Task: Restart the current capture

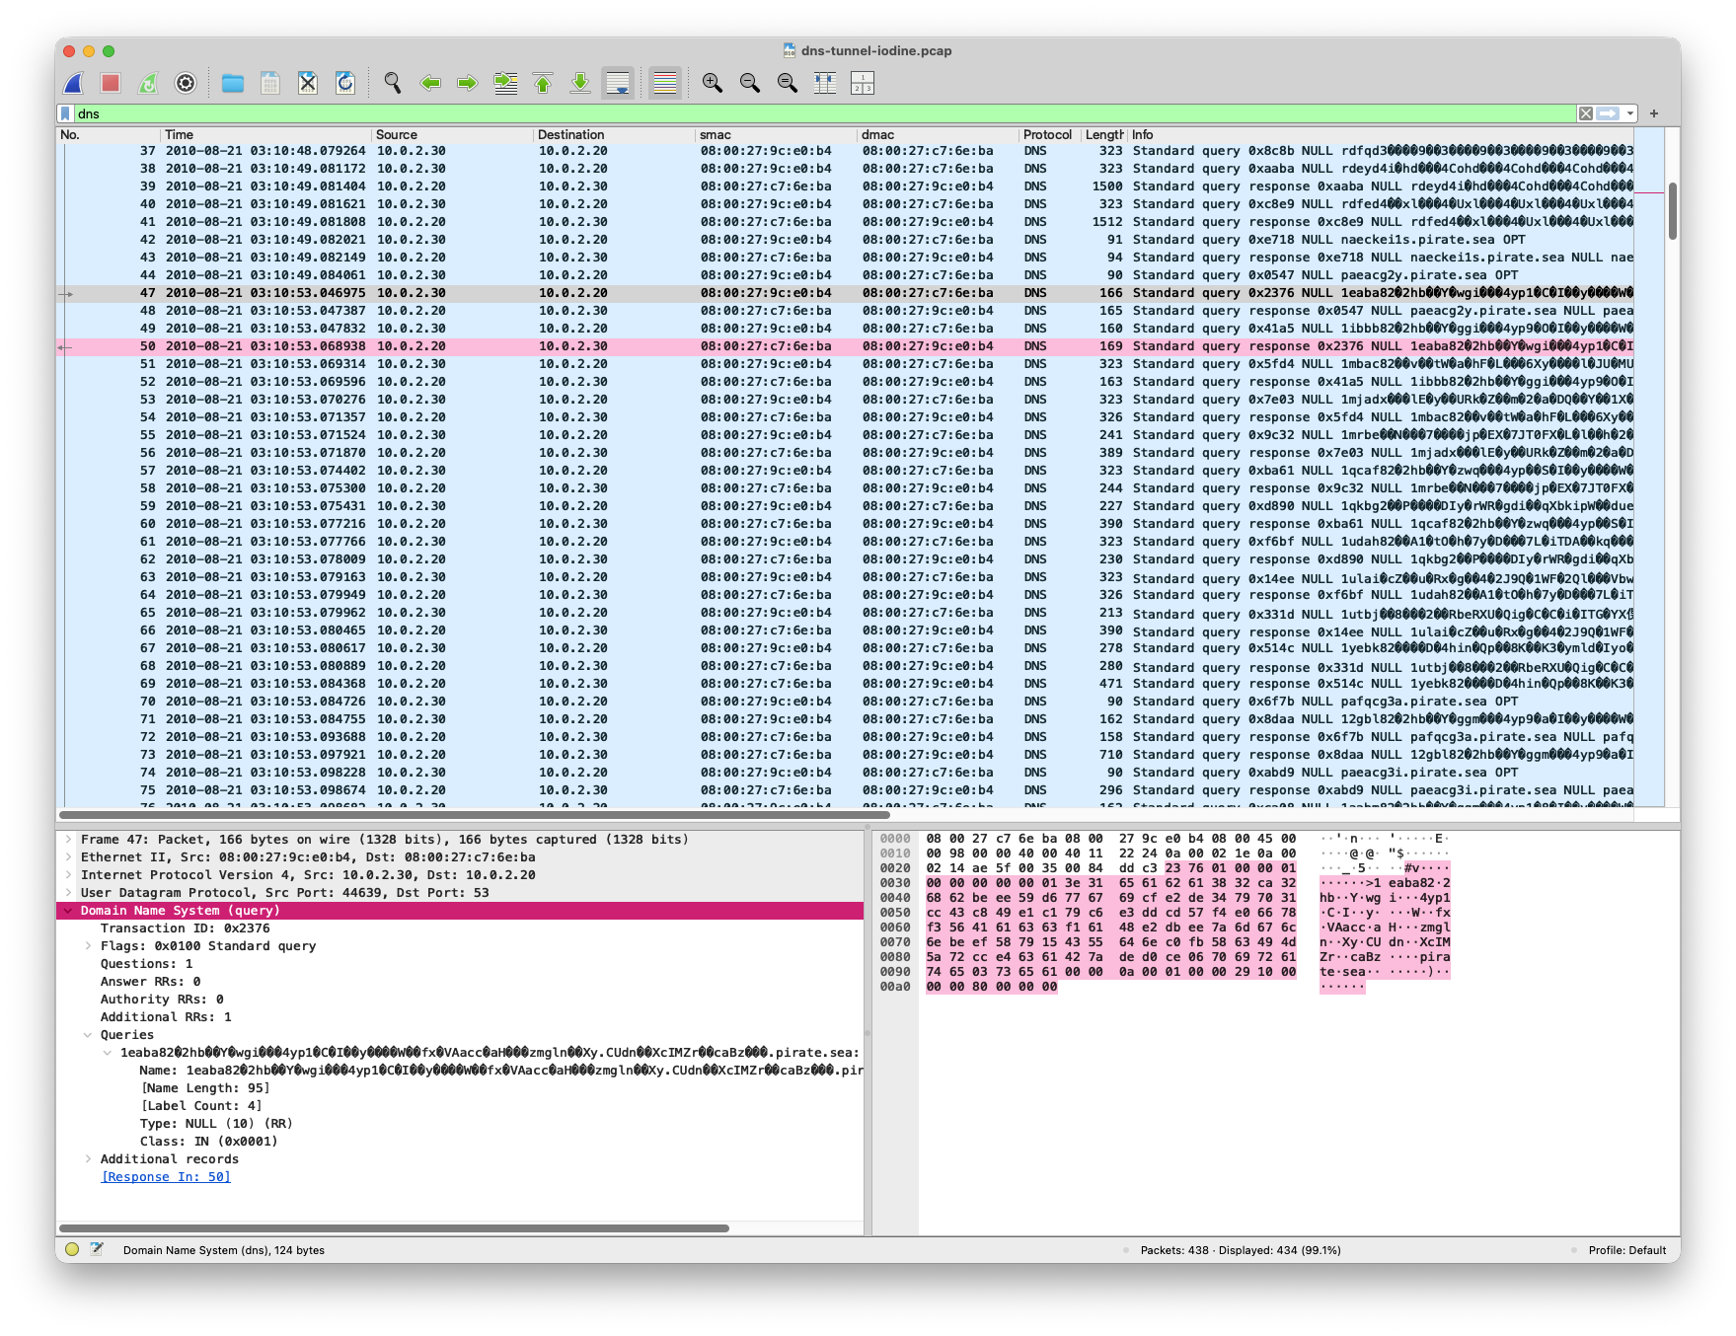Action: (x=148, y=83)
